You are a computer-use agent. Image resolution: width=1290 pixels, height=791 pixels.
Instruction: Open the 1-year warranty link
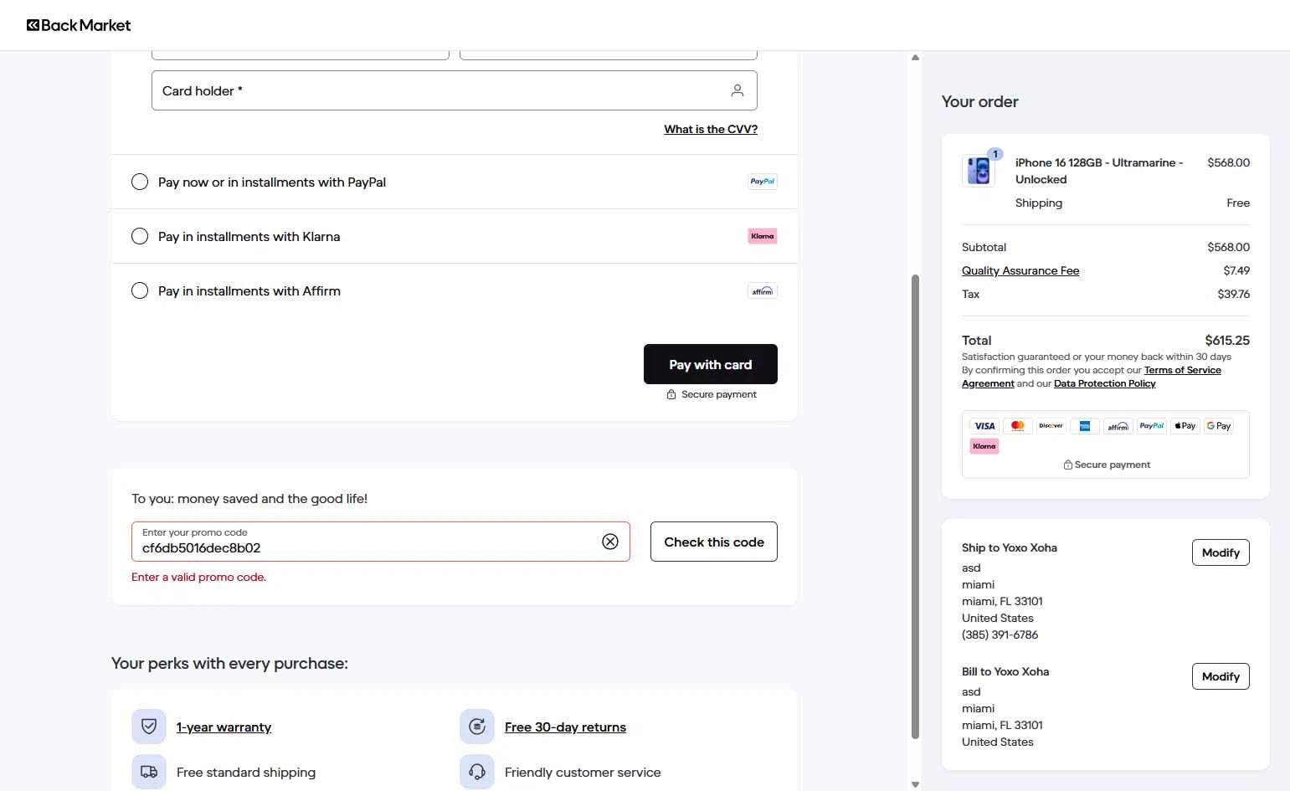(x=224, y=727)
